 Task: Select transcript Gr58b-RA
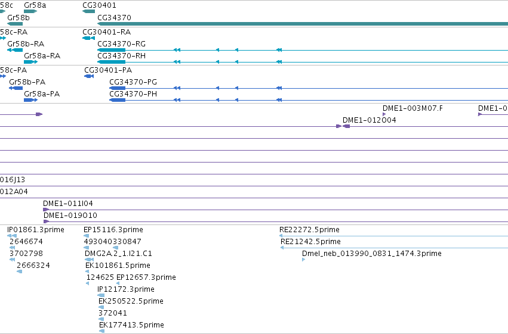coord(15,50)
